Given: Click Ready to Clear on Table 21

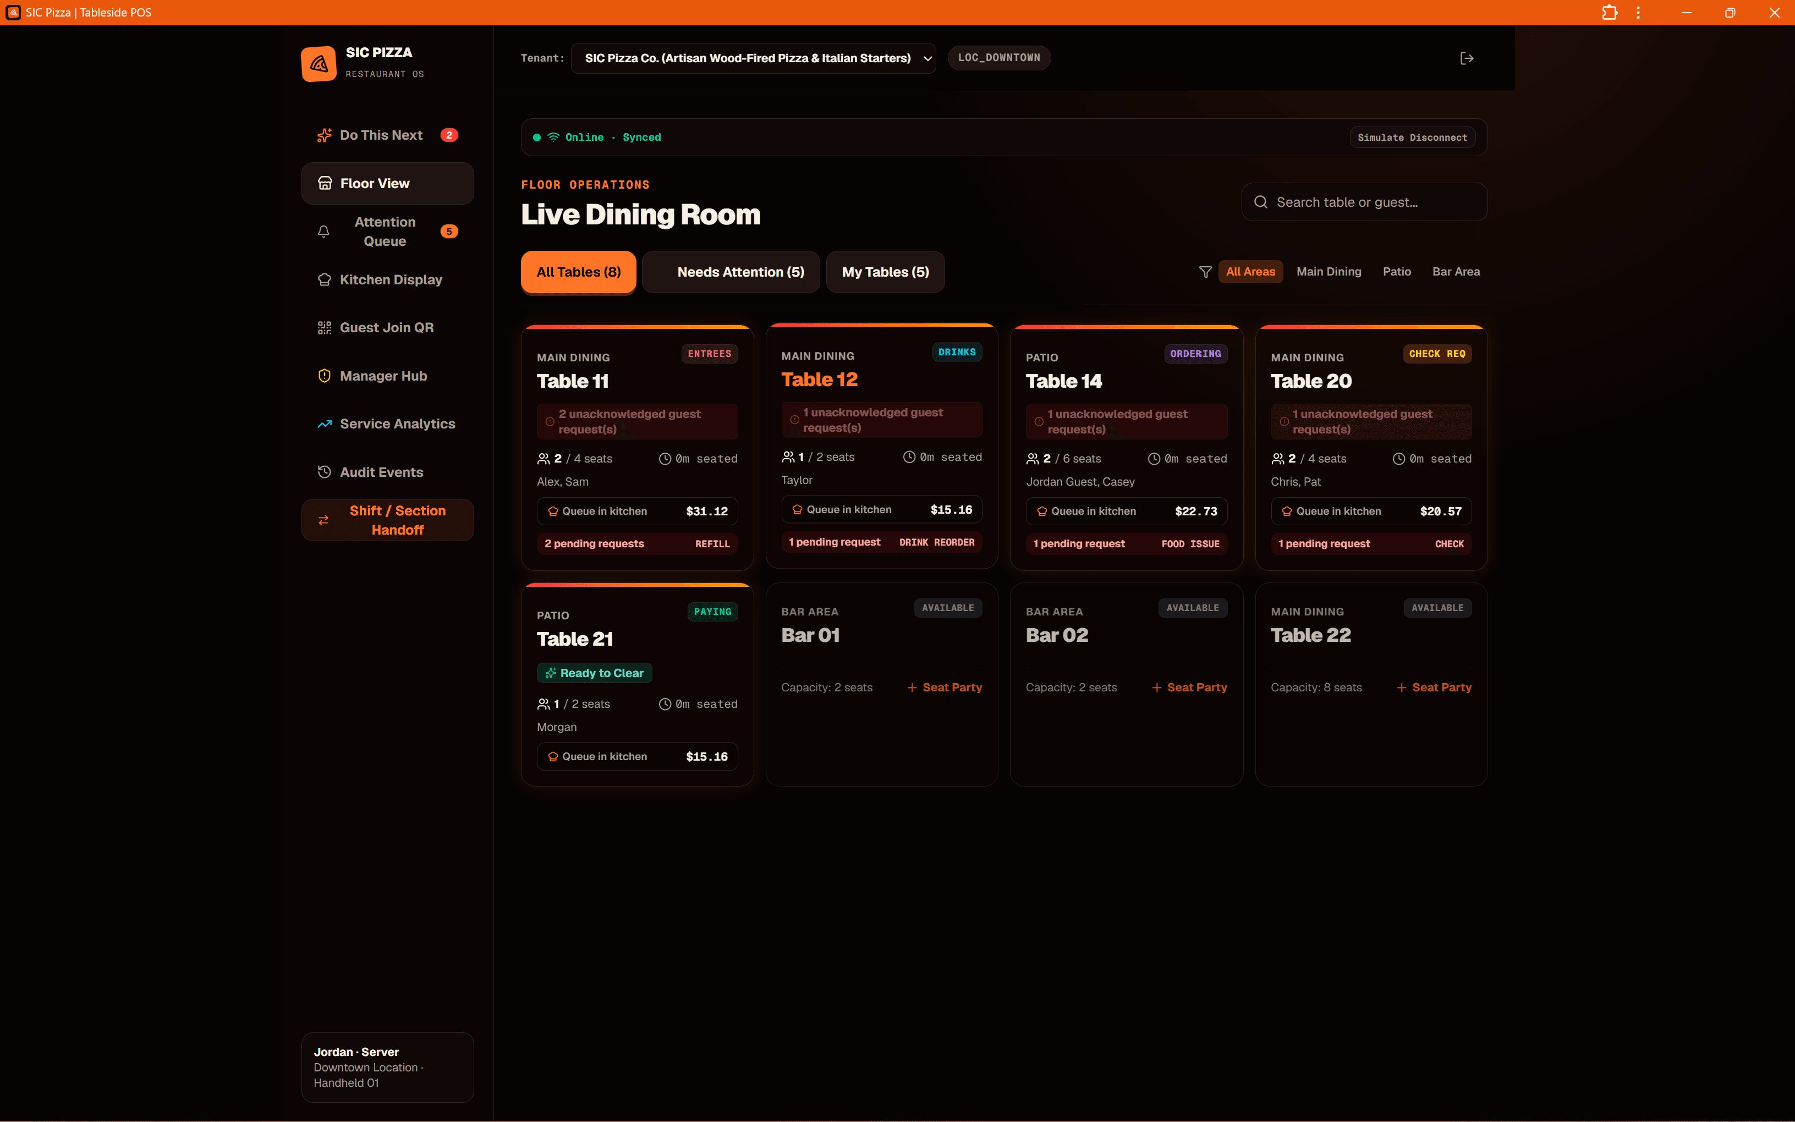Looking at the screenshot, I should (x=594, y=673).
